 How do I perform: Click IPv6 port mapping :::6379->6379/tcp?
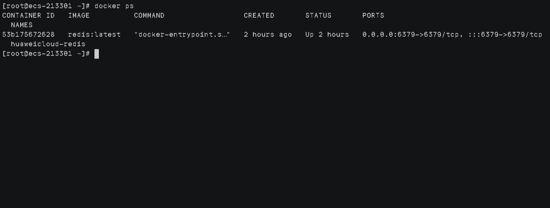[505, 34]
